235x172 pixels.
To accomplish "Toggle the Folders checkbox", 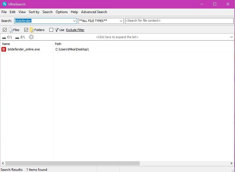I will pyautogui.click(x=26, y=30).
